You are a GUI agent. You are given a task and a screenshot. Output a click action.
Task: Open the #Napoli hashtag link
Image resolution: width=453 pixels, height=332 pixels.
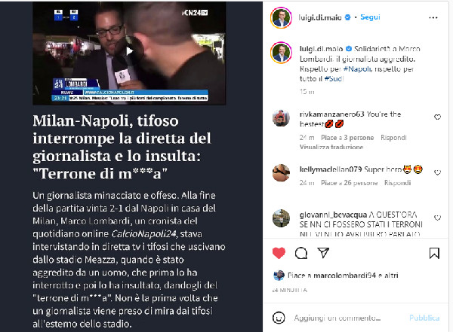357,69
